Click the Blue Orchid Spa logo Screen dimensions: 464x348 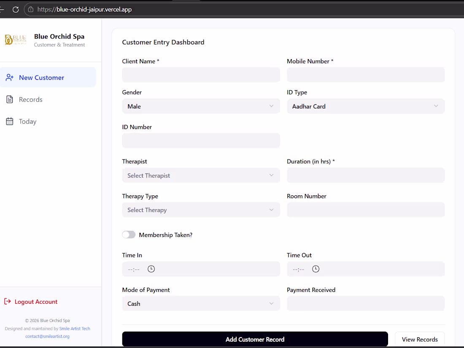(15, 40)
